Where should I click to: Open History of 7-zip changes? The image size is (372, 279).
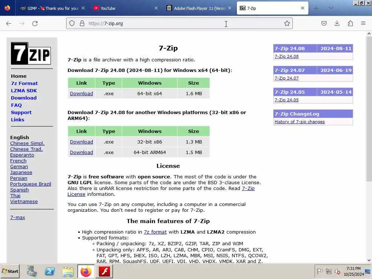coord(300,122)
